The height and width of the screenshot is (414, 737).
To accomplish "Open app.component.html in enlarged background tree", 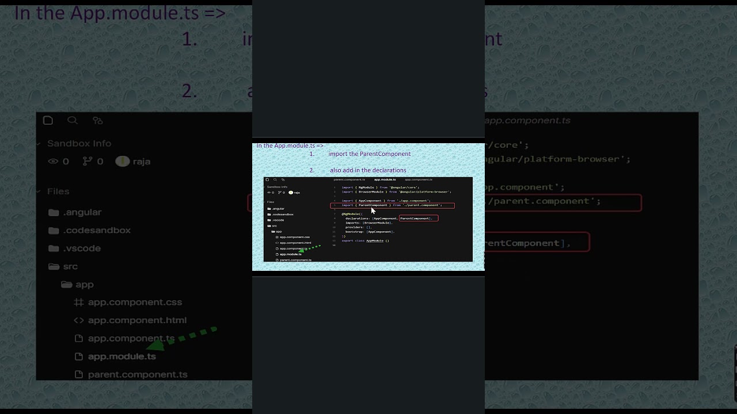I will click(130, 320).
